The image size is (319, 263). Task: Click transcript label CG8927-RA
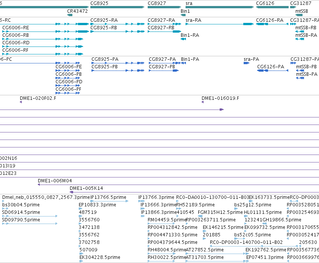[161, 20]
